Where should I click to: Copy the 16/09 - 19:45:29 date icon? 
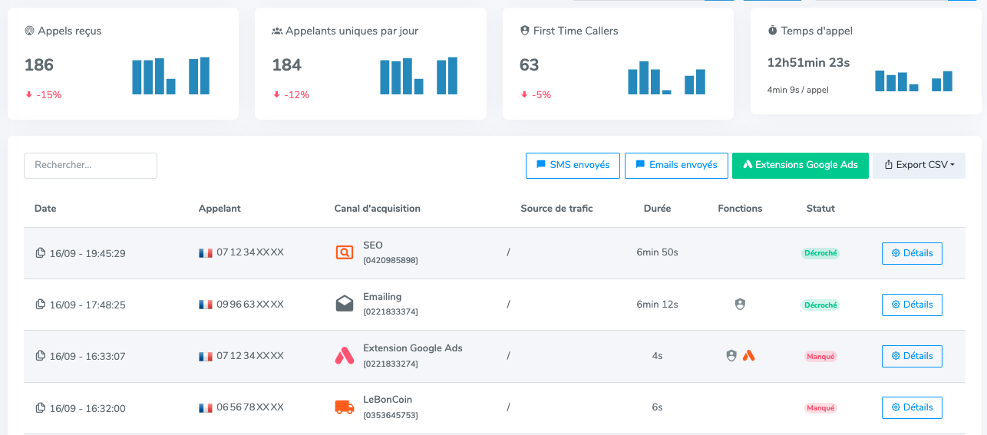[x=41, y=253]
